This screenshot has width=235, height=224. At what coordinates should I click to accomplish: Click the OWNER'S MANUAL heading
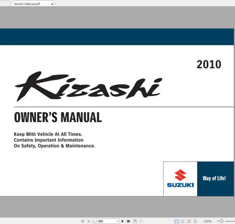(x=58, y=117)
